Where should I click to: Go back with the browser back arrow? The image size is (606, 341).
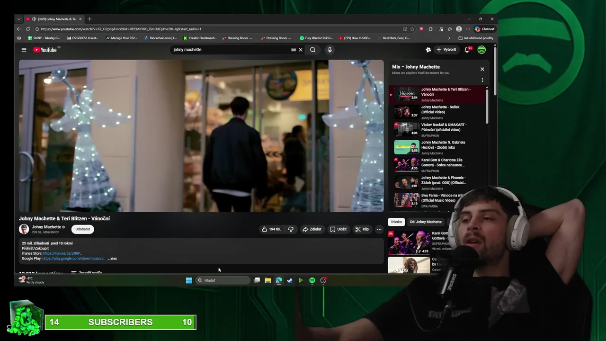(19, 29)
